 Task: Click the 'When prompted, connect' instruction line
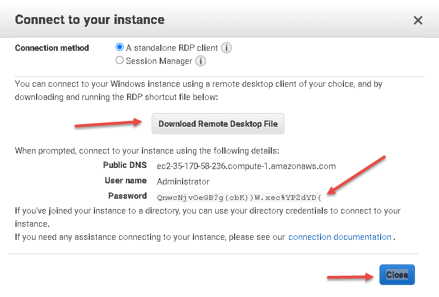click(147, 151)
